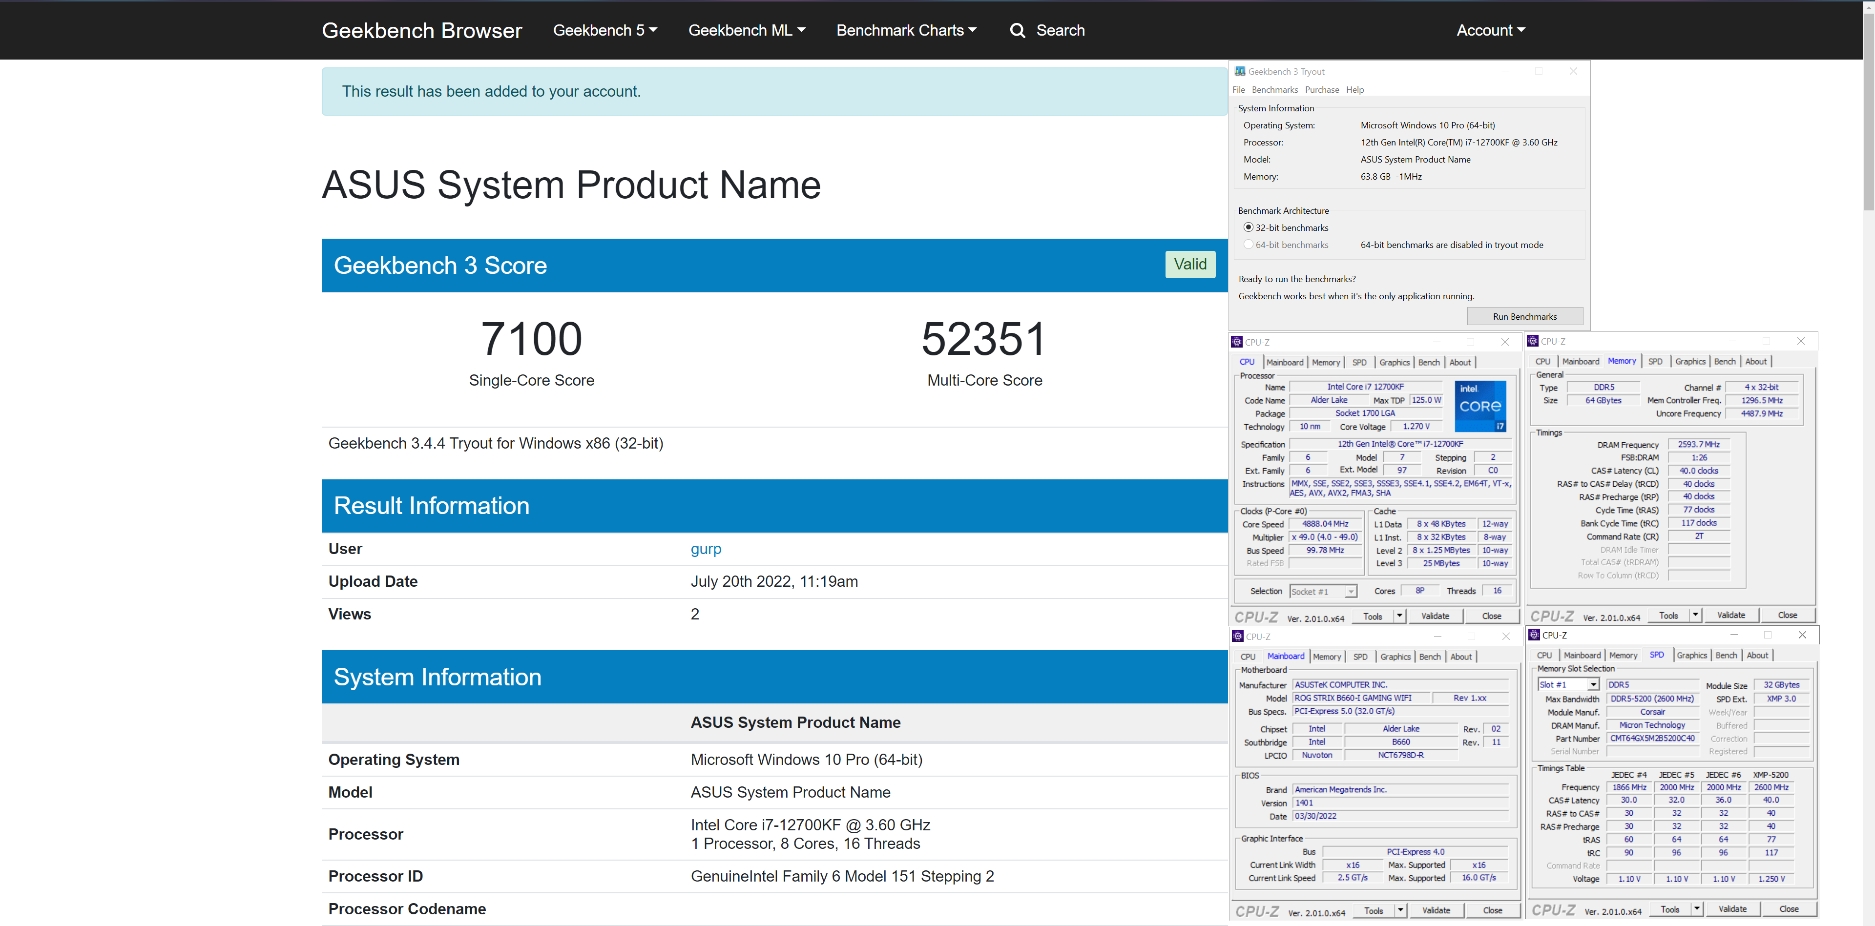The height and width of the screenshot is (926, 1875).
Task: Click the processor Name field Intel Core i7 12700KF
Action: coord(1365,387)
